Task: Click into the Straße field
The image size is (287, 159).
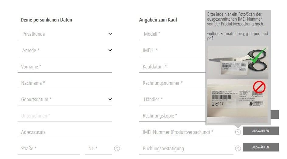Action: (x=49, y=149)
